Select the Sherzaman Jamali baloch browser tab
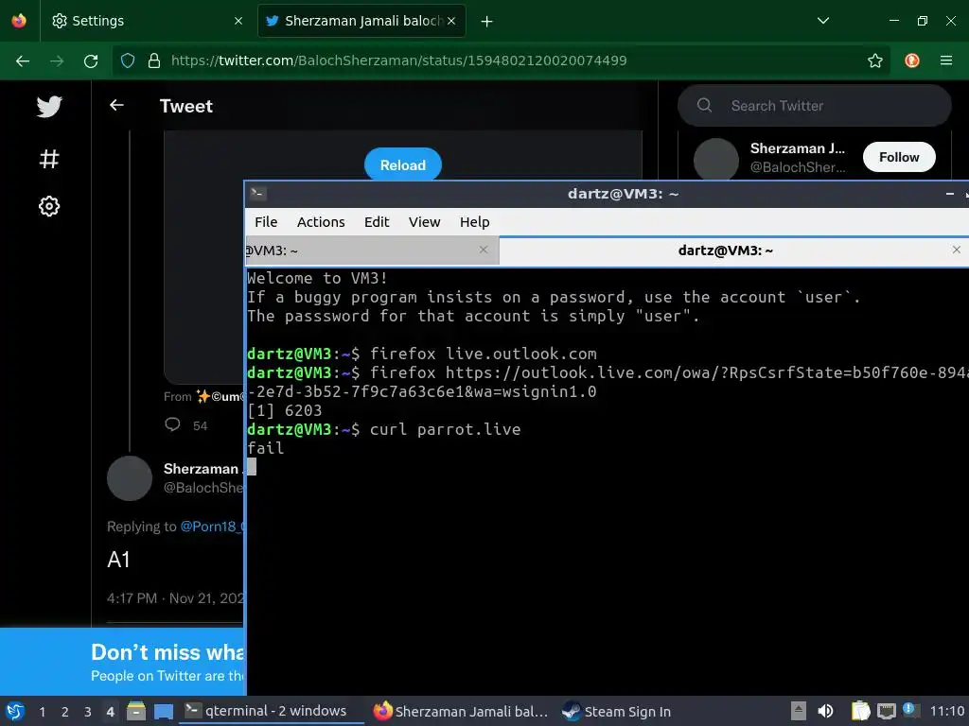 pyautogui.click(x=361, y=21)
